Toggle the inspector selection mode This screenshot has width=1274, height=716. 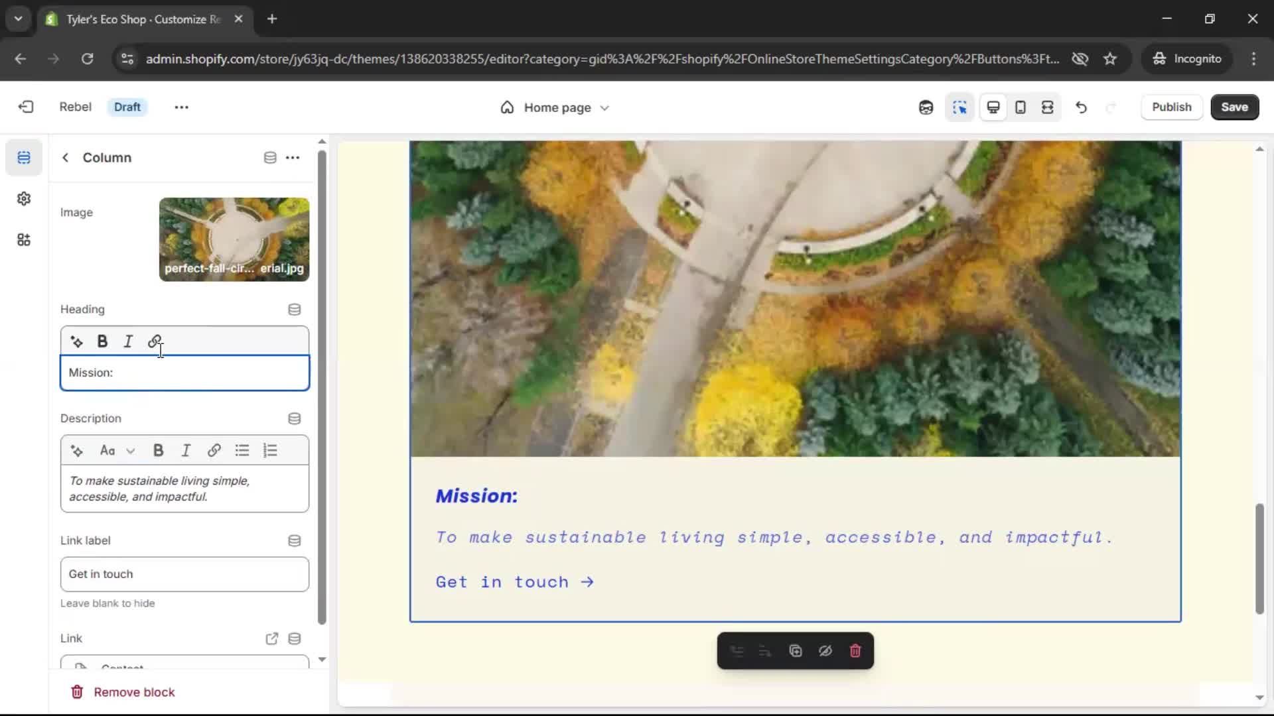[959, 107]
